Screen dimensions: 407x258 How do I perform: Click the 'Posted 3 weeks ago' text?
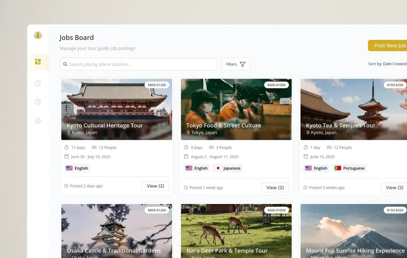(x=327, y=188)
